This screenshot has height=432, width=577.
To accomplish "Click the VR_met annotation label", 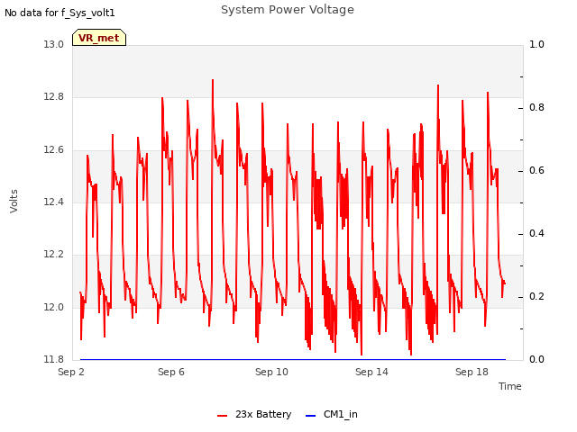I will pyautogui.click(x=99, y=38).
